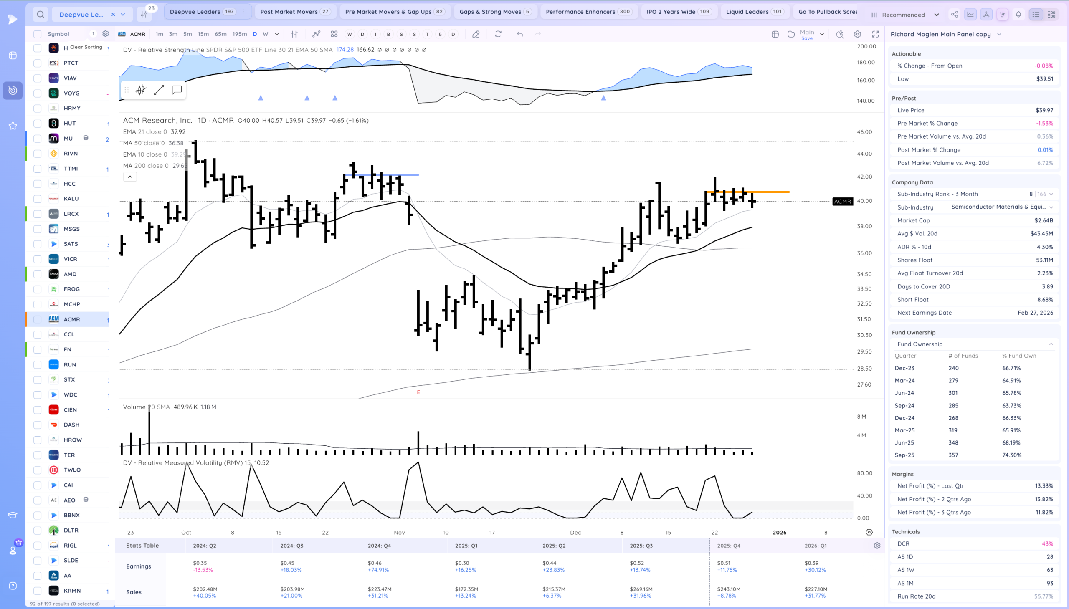The image size is (1069, 609).
Task: Open the indicators icon in chart toolbar
Action: [x=316, y=34]
